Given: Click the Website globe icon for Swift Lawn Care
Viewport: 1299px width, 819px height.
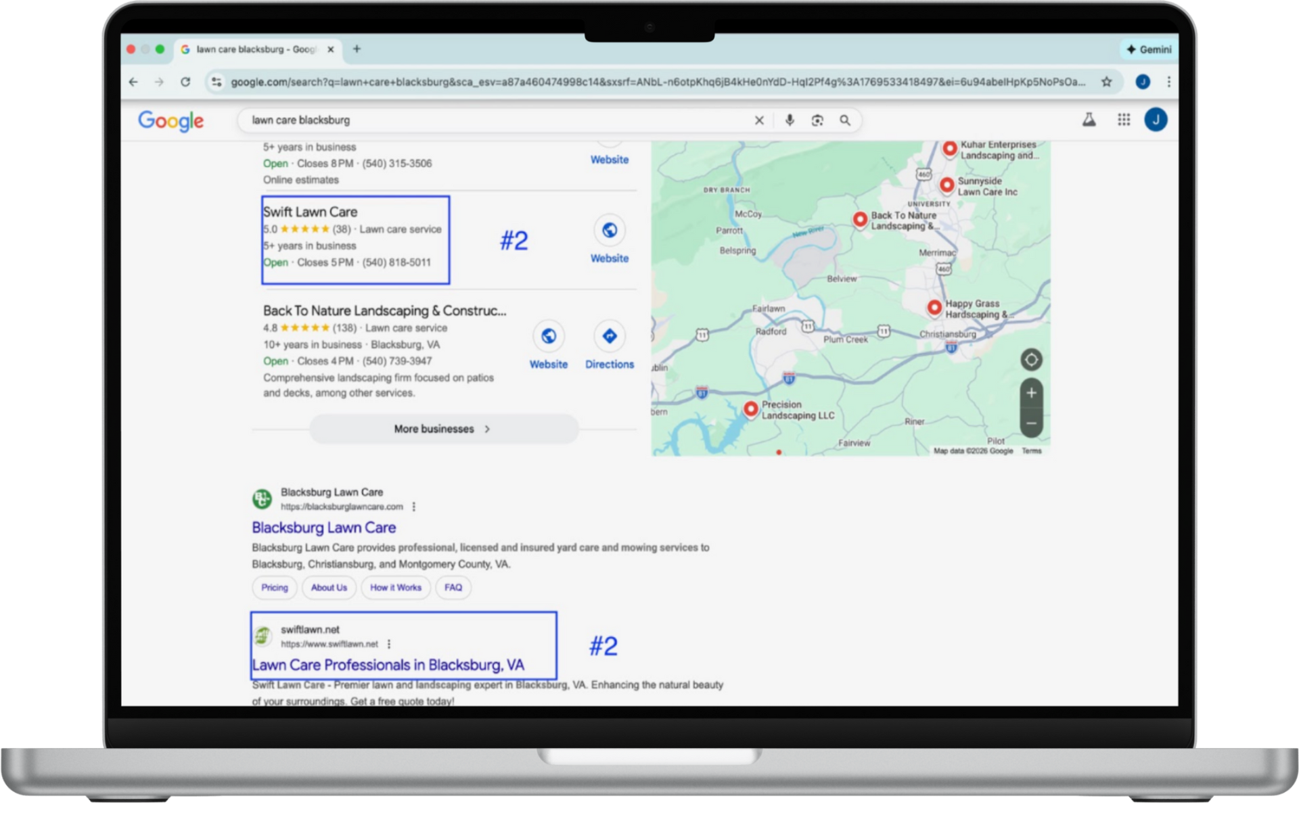Looking at the screenshot, I should click(609, 230).
